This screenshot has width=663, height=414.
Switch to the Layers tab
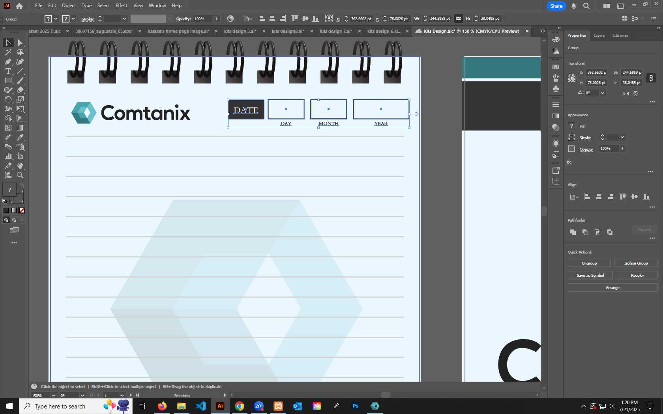599,35
